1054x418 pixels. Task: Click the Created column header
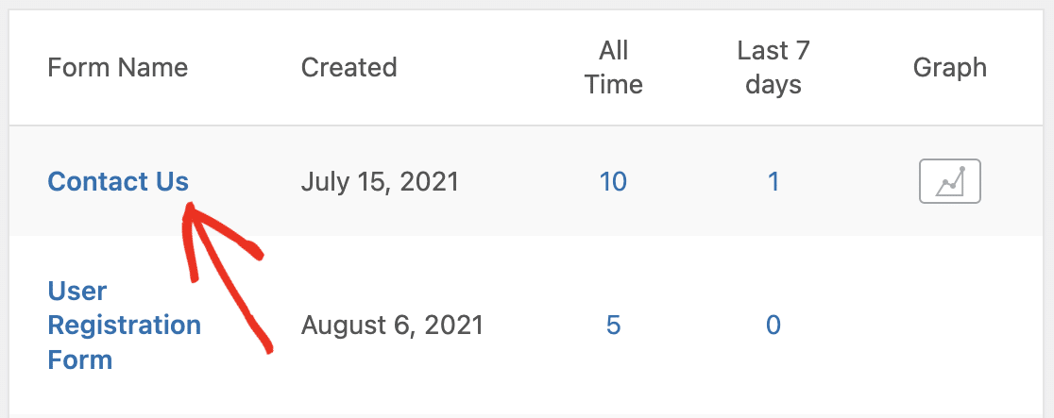(x=348, y=67)
